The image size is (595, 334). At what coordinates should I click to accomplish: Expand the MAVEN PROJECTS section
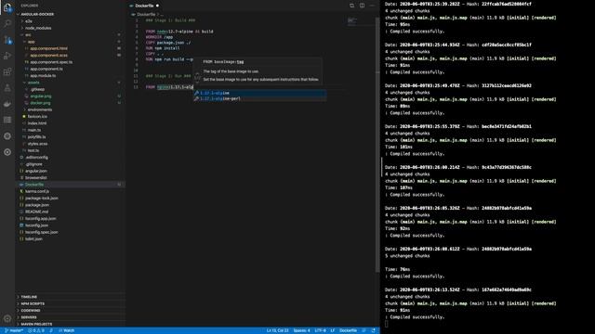[36, 324]
